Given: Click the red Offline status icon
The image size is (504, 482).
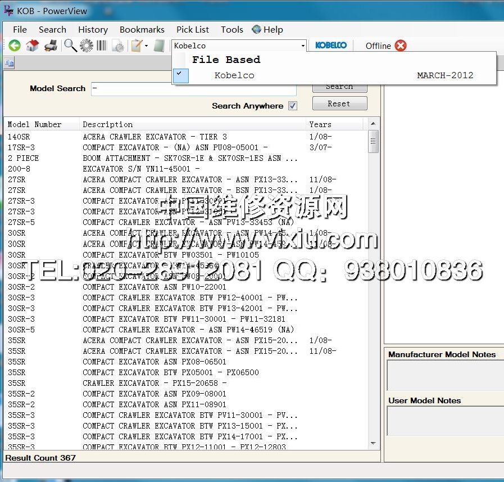Looking at the screenshot, I should [401, 46].
